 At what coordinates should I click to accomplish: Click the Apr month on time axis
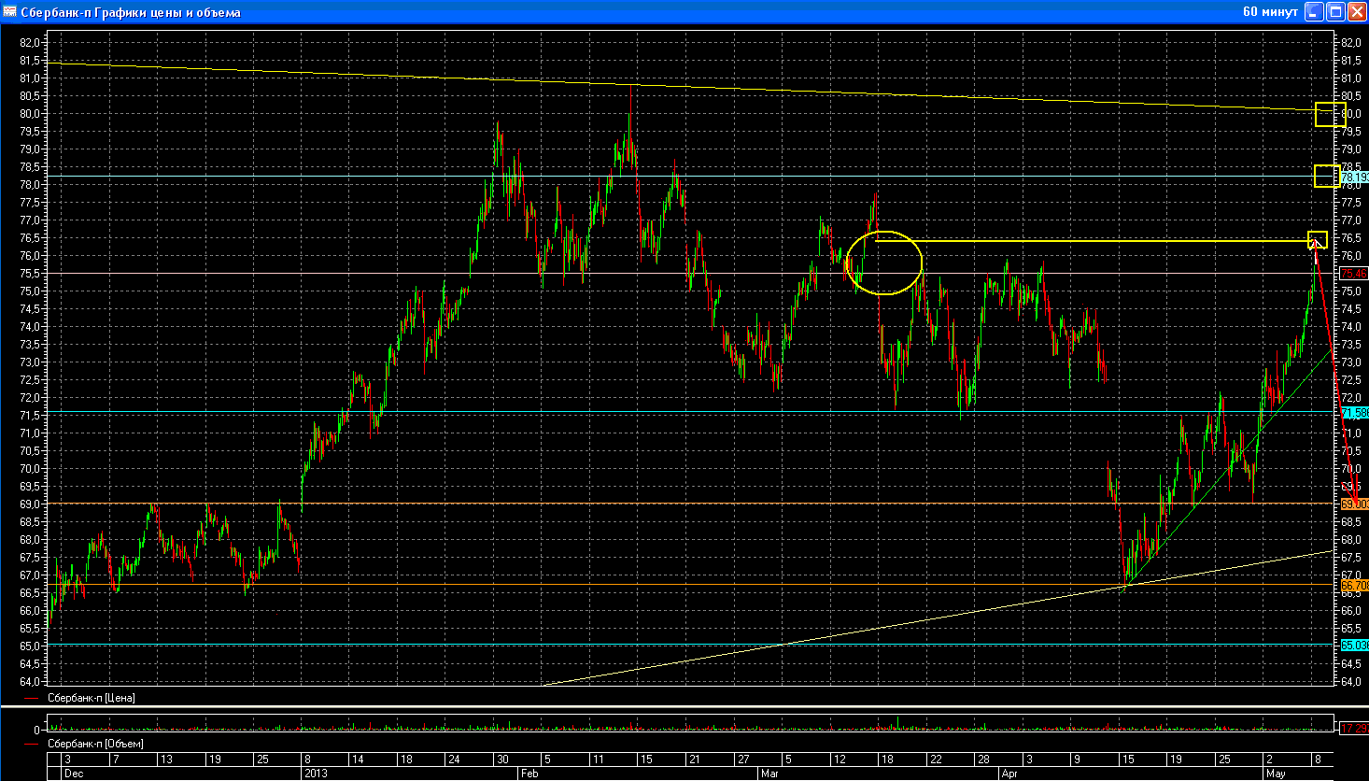(1009, 774)
